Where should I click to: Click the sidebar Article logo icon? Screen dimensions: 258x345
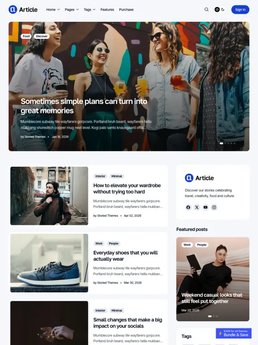coord(189,178)
